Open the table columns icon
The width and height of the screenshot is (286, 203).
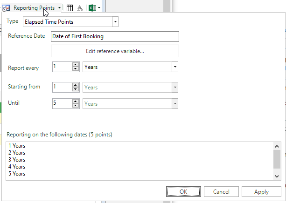click(70, 8)
